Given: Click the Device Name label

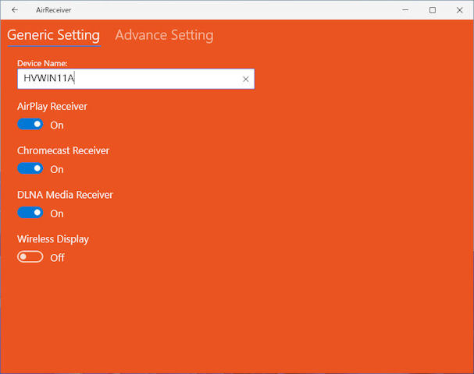Looking at the screenshot, I should [42, 63].
